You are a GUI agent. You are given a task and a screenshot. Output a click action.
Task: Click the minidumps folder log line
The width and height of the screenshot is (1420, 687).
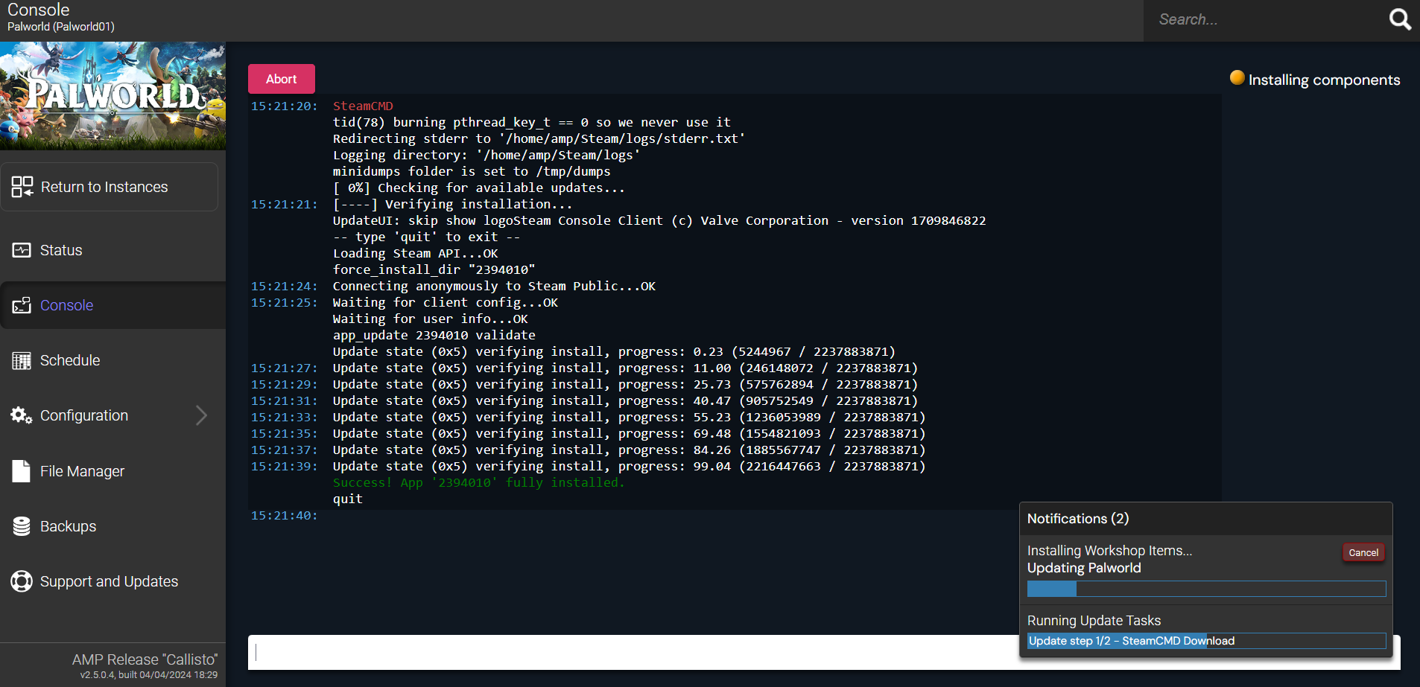point(472,171)
